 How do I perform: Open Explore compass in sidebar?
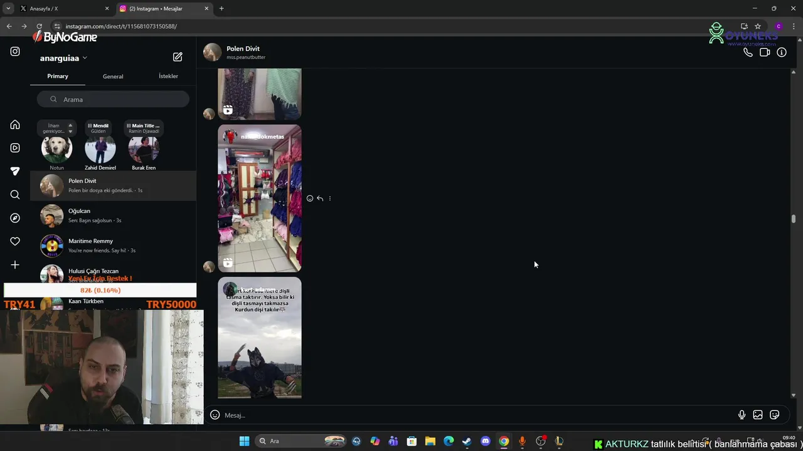coord(15,218)
